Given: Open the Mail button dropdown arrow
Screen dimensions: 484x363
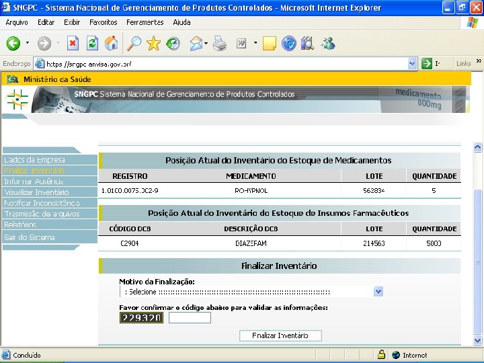Looking at the screenshot, I should [x=206, y=43].
